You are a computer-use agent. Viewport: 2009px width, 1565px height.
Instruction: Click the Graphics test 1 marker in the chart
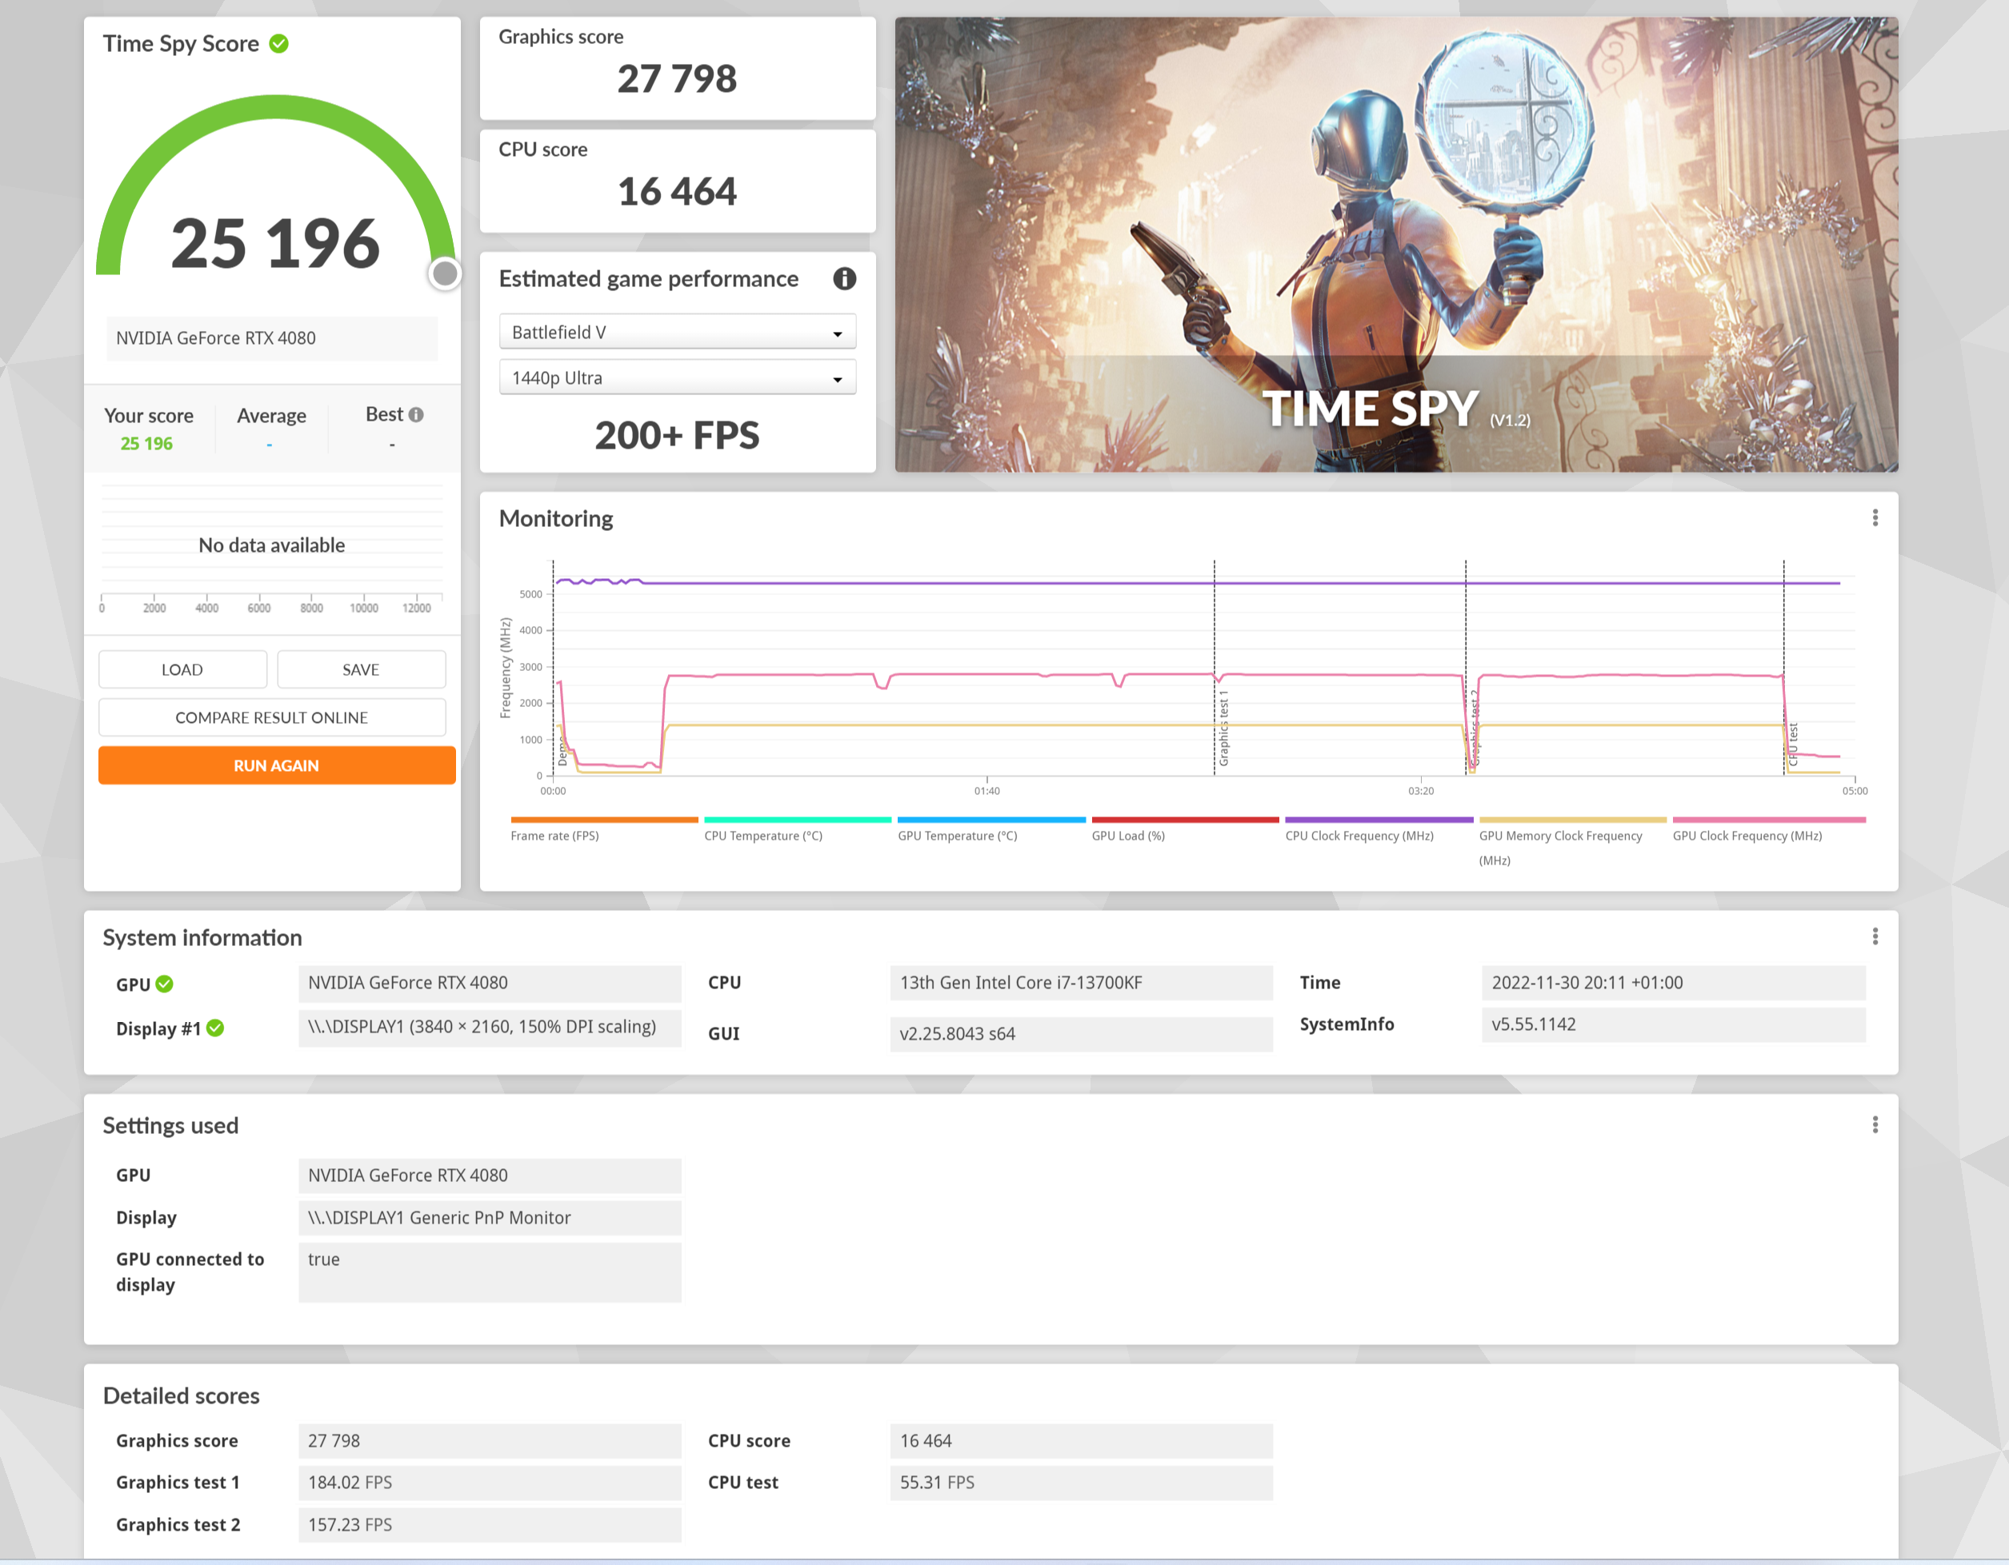click(x=1223, y=729)
